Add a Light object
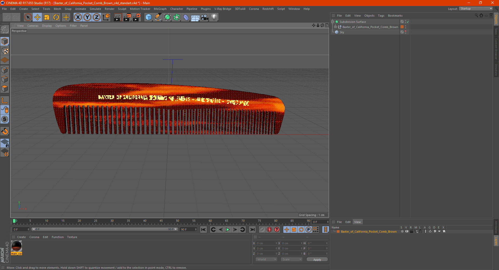Image resolution: width=499 pixels, height=270 pixels. tap(214, 17)
